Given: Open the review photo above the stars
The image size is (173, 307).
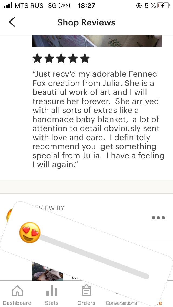Looking at the screenshot, I should (x=97, y=41).
